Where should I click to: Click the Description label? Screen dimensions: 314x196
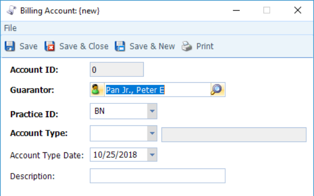click(32, 176)
